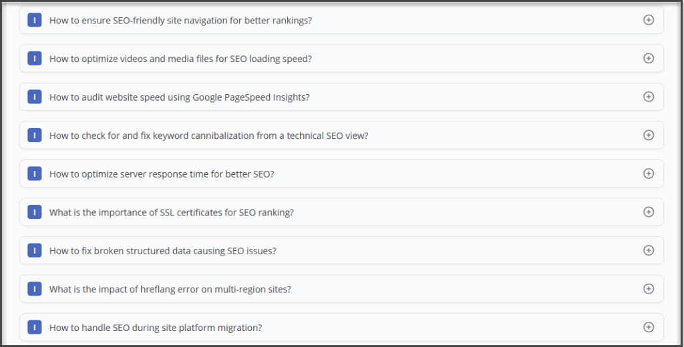Screen dimensions: 684x347
Task: Expand the Google PageSpeed Insights audit question plus icon
Action: 648,97
